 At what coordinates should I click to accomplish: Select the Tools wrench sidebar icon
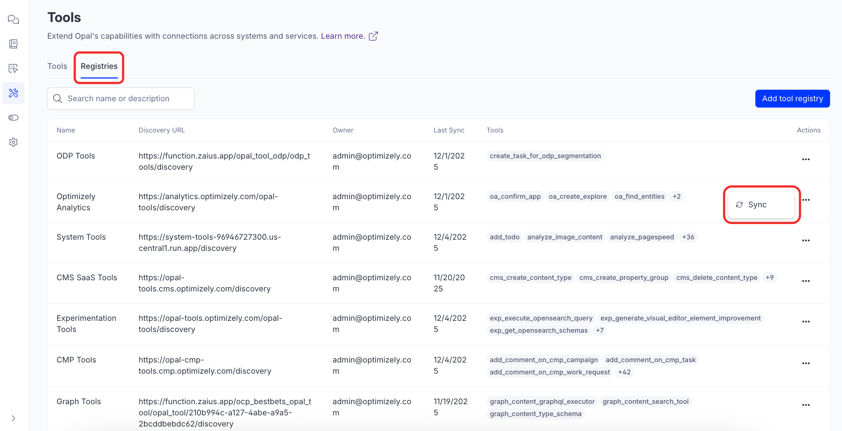coord(13,93)
